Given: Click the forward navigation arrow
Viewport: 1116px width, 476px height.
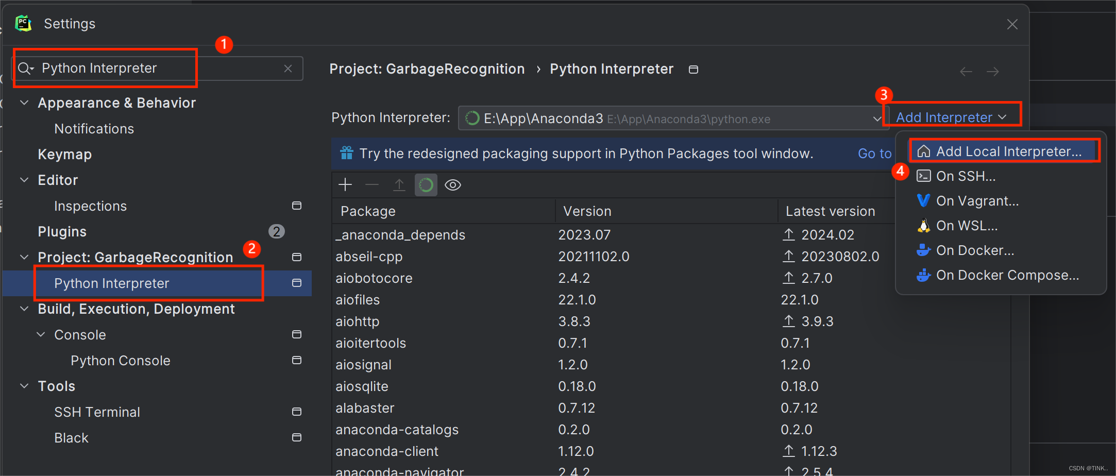Looking at the screenshot, I should [993, 71].
